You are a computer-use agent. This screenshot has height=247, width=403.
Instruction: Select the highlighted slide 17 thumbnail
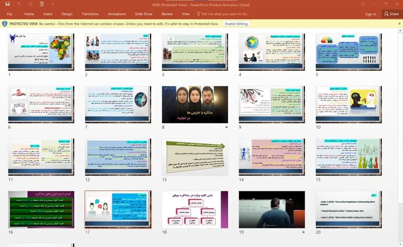click(118, 210)
